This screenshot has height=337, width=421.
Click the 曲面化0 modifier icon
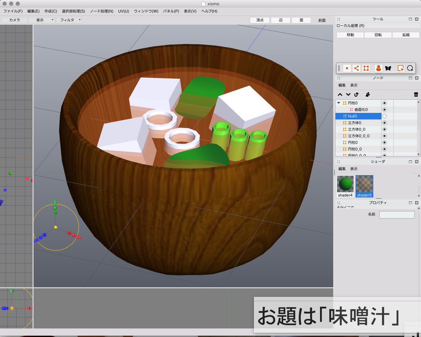(x=351, y=110)
